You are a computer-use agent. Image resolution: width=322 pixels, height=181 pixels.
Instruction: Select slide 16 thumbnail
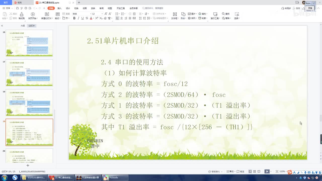(29, 43)
